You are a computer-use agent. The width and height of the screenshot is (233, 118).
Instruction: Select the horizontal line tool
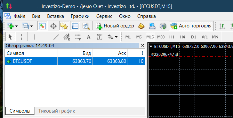(45, 37)
